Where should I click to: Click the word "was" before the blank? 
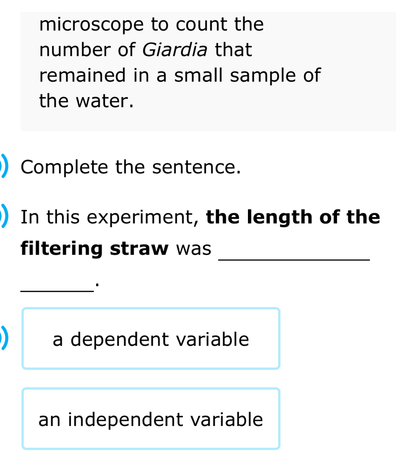tap(194, 248)
